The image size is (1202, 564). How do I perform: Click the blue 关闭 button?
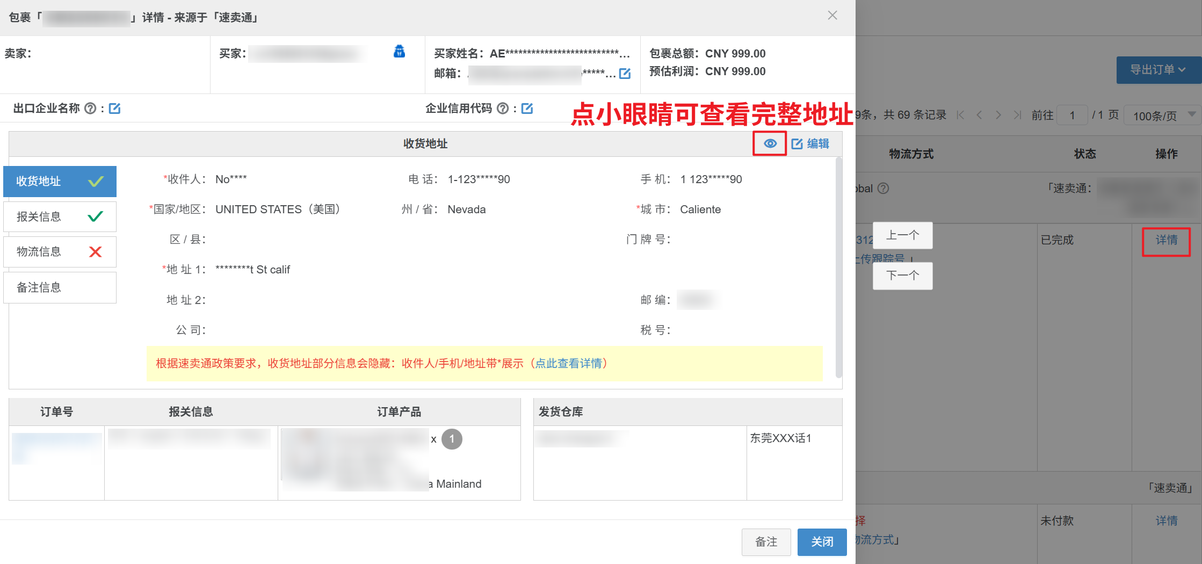(822, 542)
